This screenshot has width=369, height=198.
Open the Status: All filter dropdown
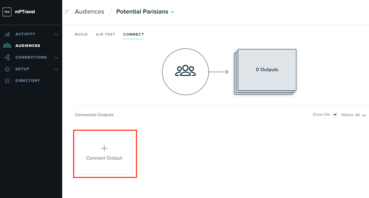354,115
